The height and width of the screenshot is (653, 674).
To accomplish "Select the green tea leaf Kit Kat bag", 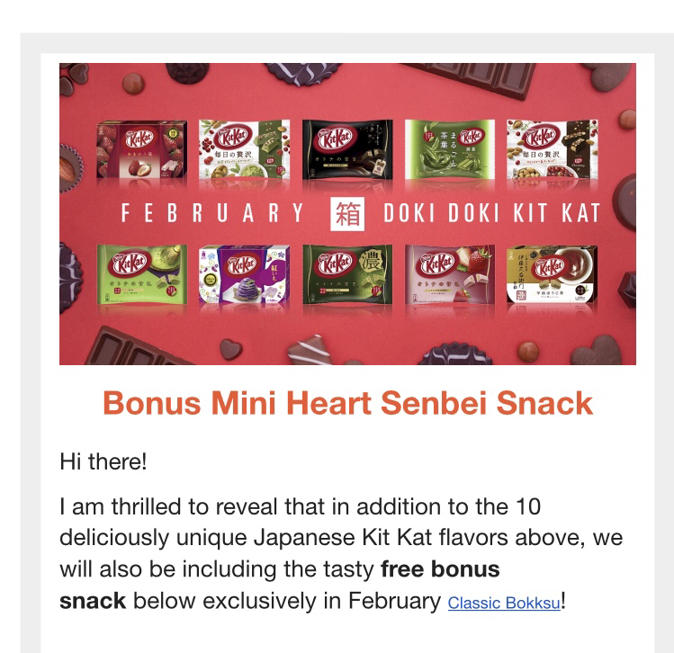I will pos(450,149).
